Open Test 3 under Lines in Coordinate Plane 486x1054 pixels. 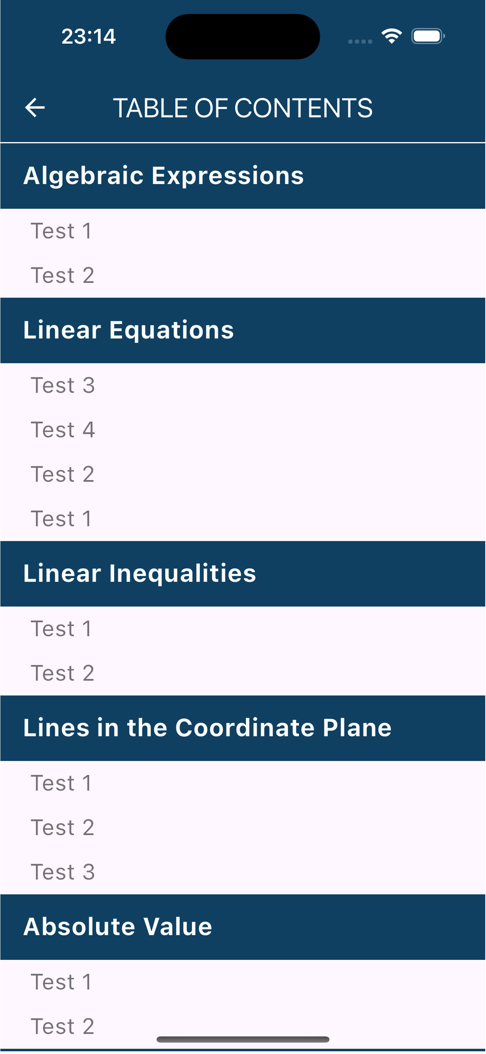pos(243,872)
